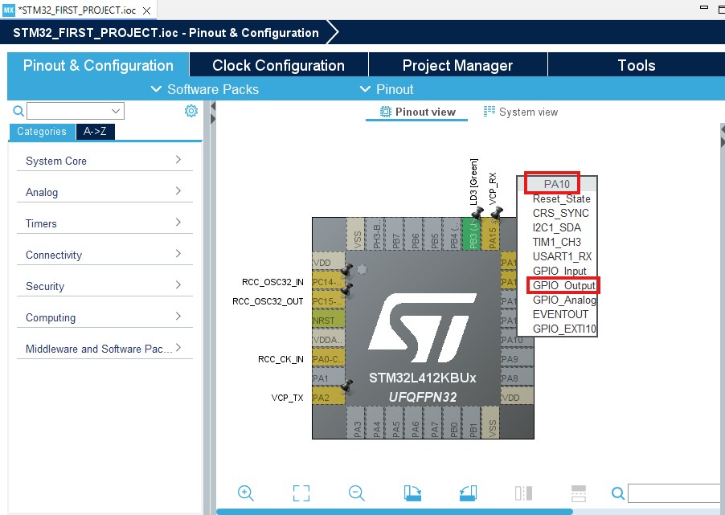
Task: Open the Project Manager tab
Action: 457,65
